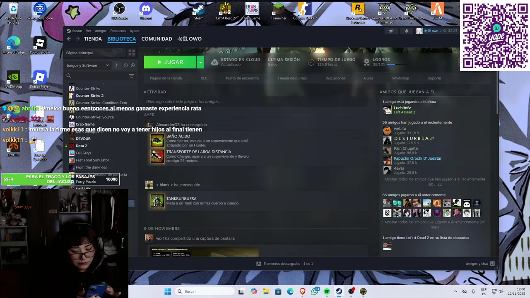Click the Windows Start button

[x=167, y=291]
